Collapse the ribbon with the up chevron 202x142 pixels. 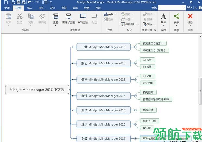point(196,8)
